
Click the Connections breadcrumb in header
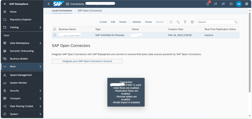point(77,4)
